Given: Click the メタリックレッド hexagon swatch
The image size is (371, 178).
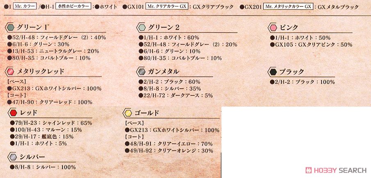Looking at the screenshot, I should pyautogui.click(x=10, y=72).
